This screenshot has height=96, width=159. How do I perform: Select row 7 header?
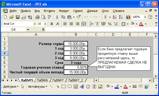pyautogui.click(x=4, y=67)
